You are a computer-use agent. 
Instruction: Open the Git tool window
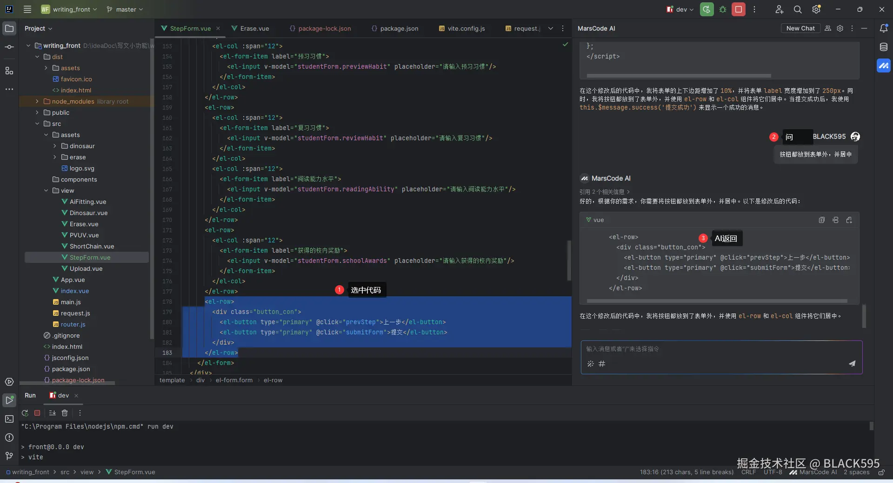(9, 456)
